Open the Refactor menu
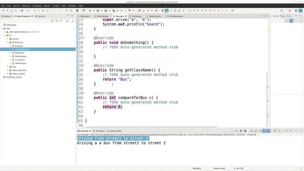Viewport: 304px width, 171px height. click(26, 6)
